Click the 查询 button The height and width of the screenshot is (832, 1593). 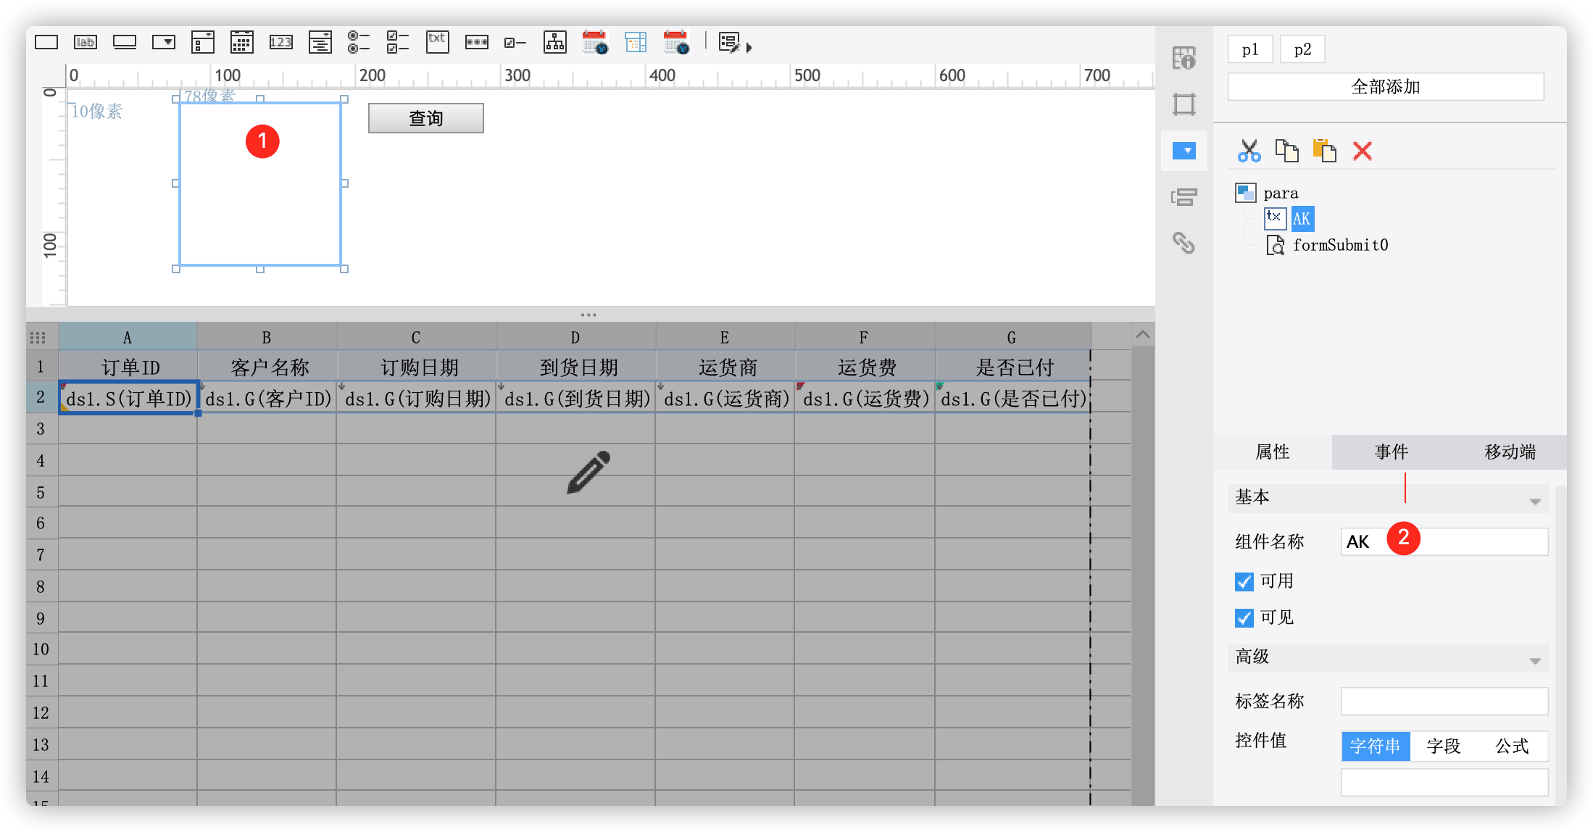(425, 118)
